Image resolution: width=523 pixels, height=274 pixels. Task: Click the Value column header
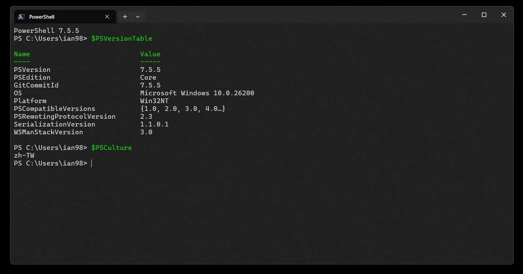click(x=150, y=54)
